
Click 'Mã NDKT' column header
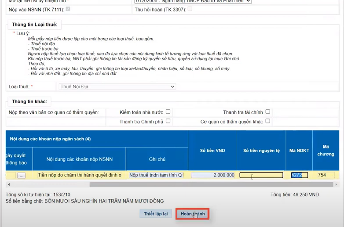coord(299,151)
